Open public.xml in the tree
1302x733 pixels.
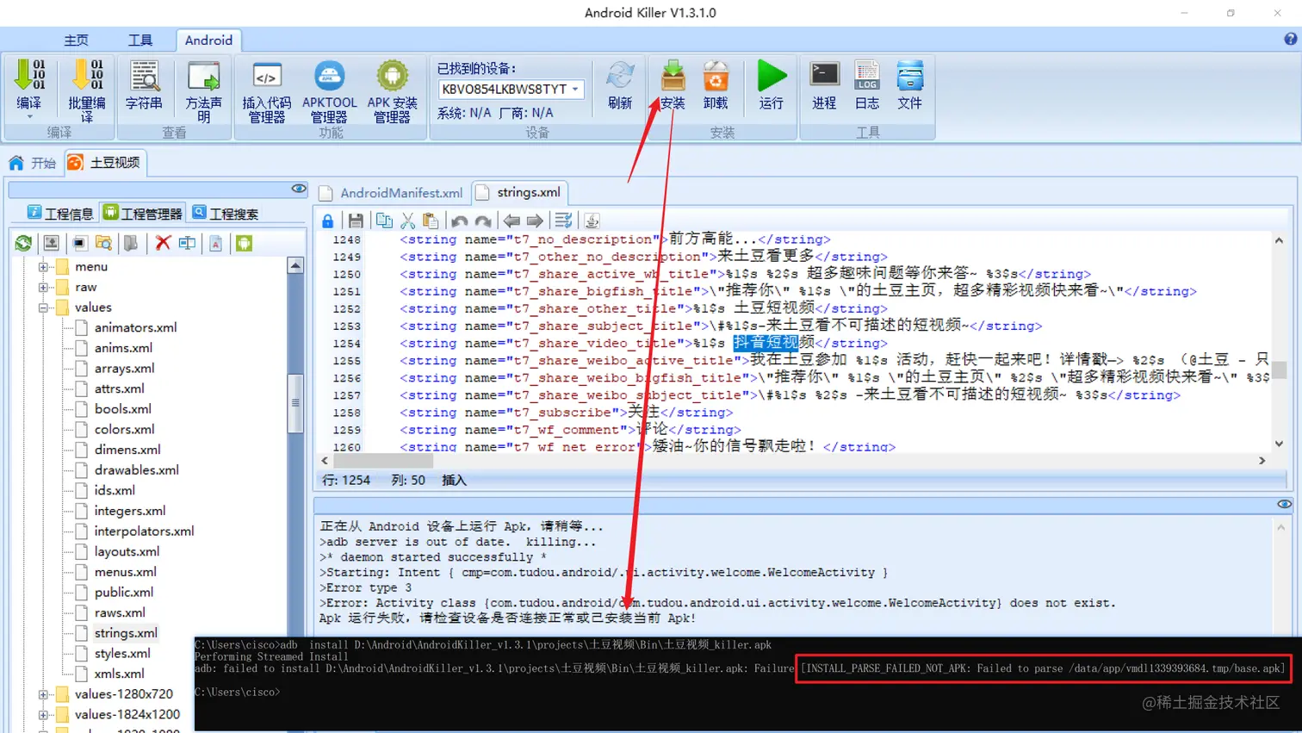pos(124,593)
